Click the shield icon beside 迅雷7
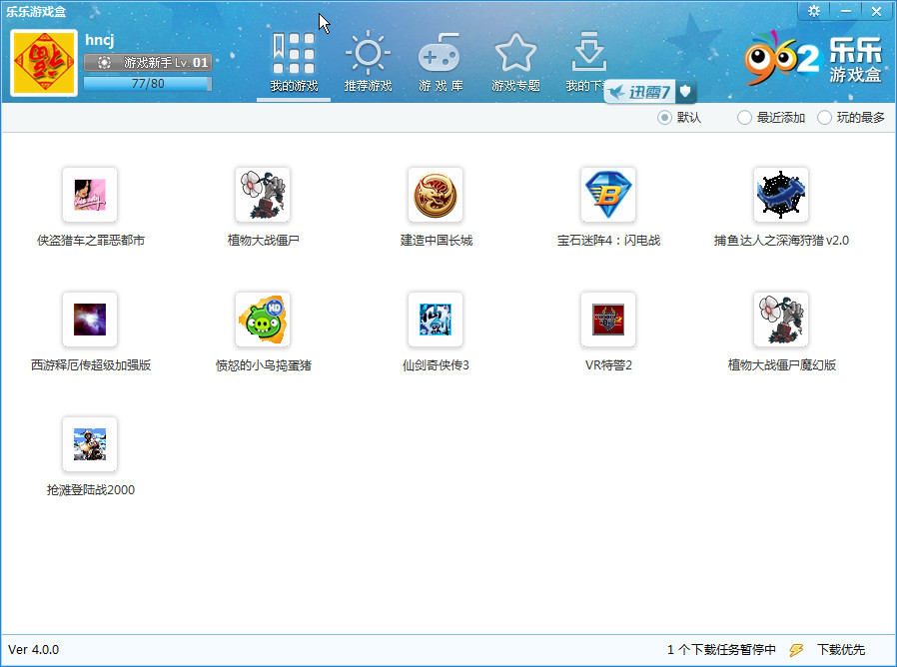 tap(686, 92)
